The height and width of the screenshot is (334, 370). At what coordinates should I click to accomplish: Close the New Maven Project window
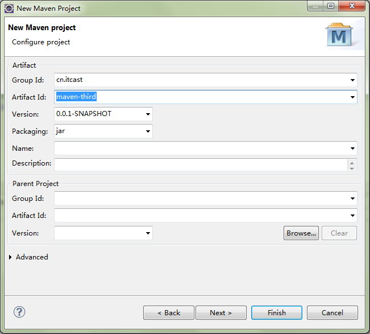352,7
